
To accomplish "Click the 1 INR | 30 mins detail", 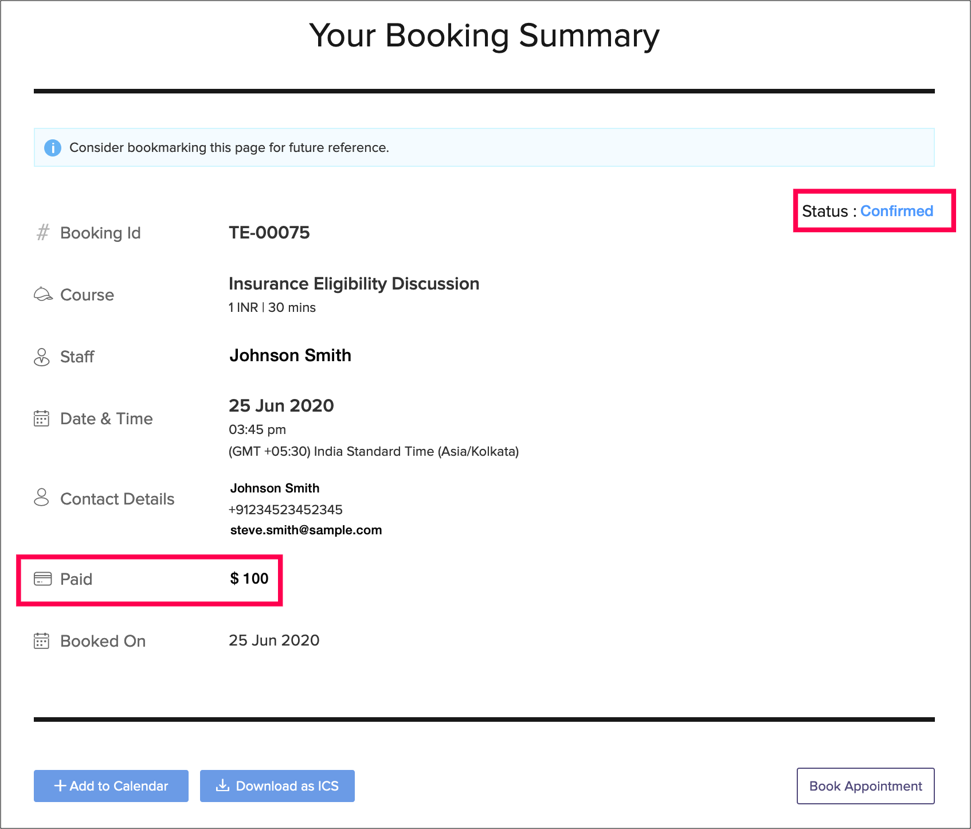I will [272, 307].
